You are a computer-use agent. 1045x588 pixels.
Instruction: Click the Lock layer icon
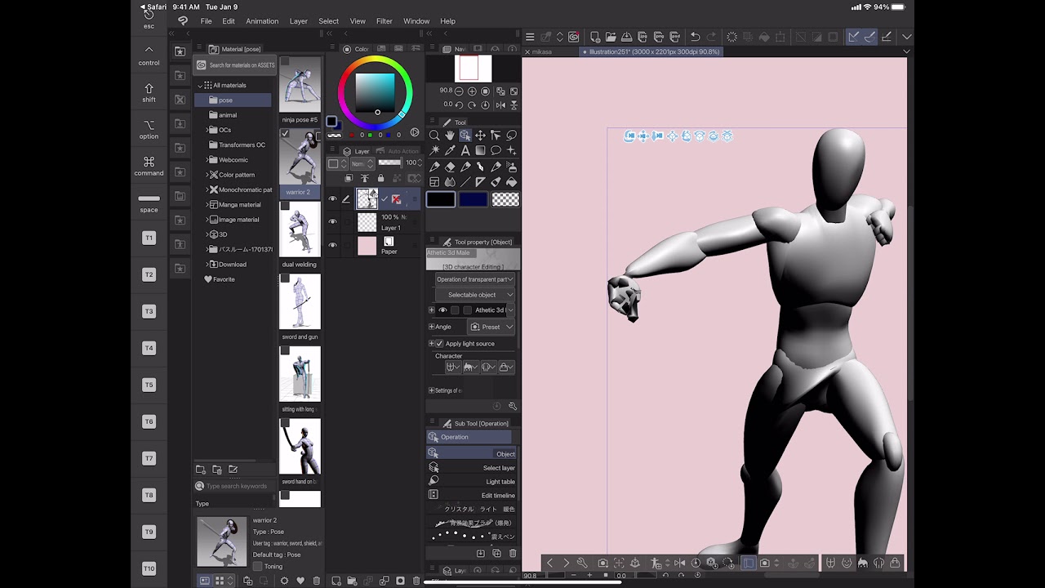(380, 178)
